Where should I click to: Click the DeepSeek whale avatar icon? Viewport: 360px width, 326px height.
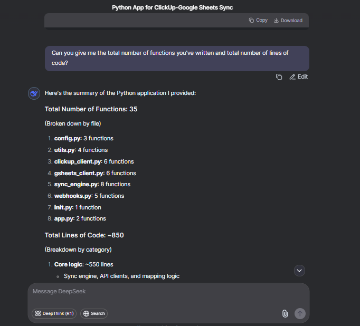pyautogui.click(x=34, y=93)
